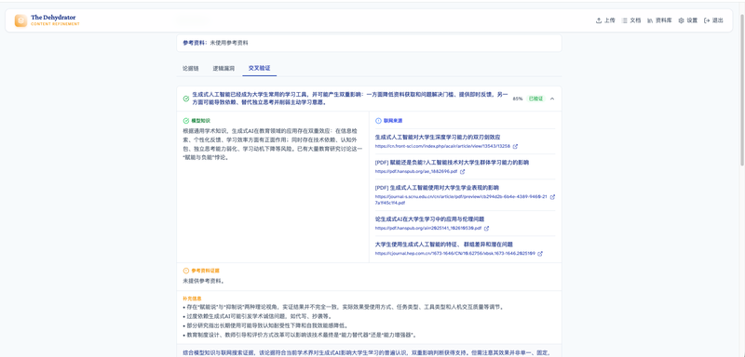745x357 pixels.
Task: Open external link icon for cn.front-sci.com URL
Action: coord(516,147)
